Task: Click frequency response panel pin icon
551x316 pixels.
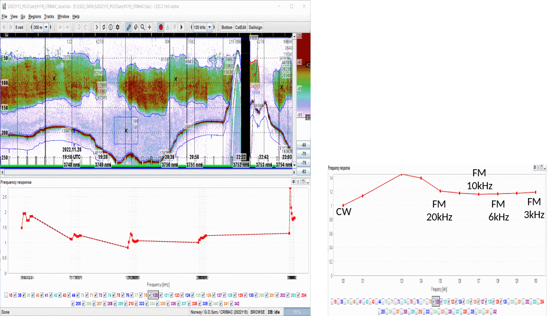Action: [x=294, y=182]
